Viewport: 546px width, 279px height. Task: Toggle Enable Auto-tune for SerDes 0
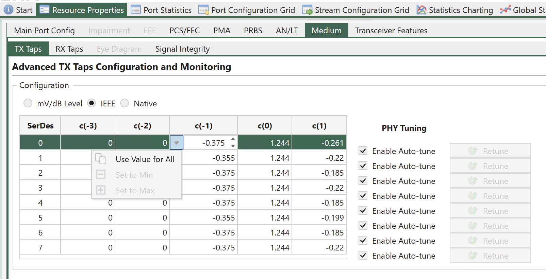pos(363,151)
